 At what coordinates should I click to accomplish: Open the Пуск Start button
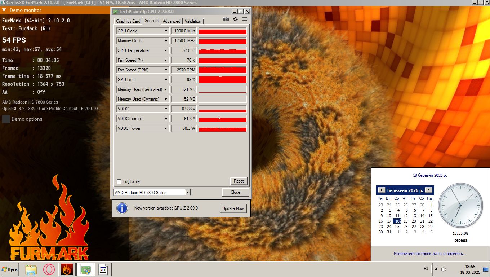click(x=10, y=269)
